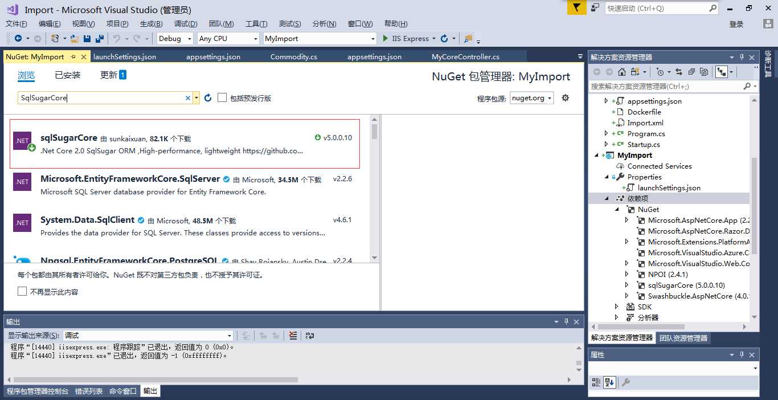The height and width of the screenshot is (400, 778).
Task: Click the account avatar icon at top right
Action: click(x=768, y=24)
